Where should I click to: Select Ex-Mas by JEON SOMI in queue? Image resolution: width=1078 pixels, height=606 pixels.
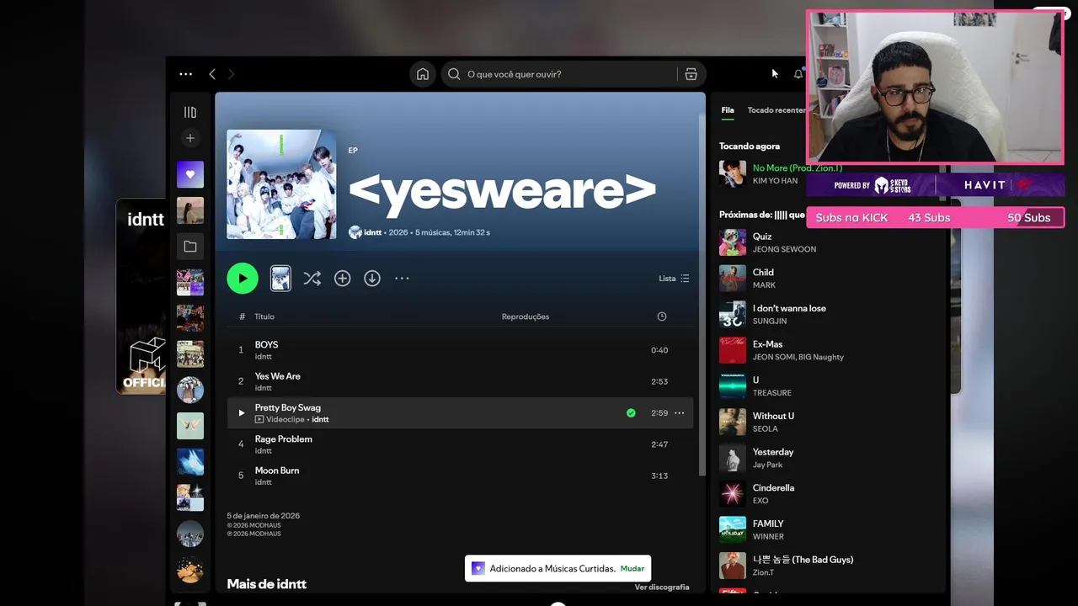[830, 350]
